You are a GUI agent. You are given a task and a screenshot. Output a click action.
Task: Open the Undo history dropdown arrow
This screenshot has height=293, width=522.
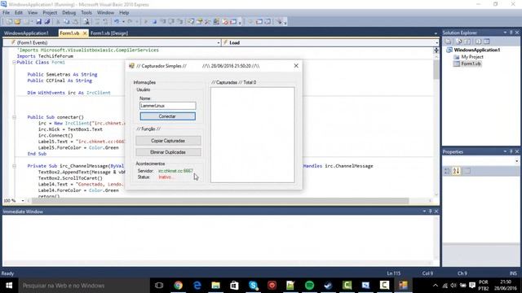coord(123,22)
